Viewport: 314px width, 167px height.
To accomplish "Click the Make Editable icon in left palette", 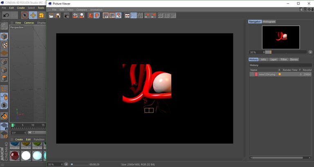I will 4,26.
